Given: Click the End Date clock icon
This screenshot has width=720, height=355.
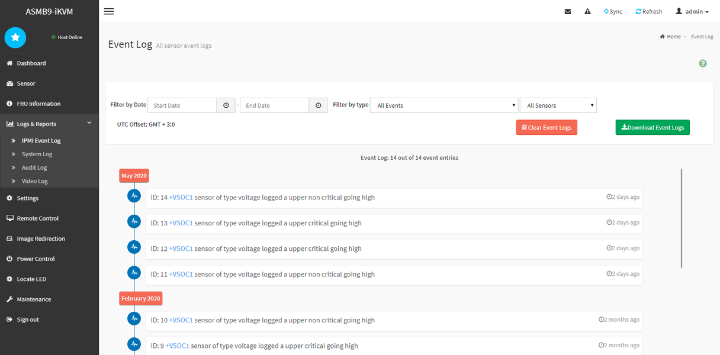Looking at the screenshot, I should pos(318,105).
